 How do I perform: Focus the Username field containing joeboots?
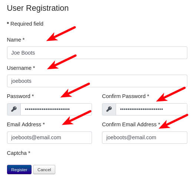pyautogui.click(x=97, y=81)
